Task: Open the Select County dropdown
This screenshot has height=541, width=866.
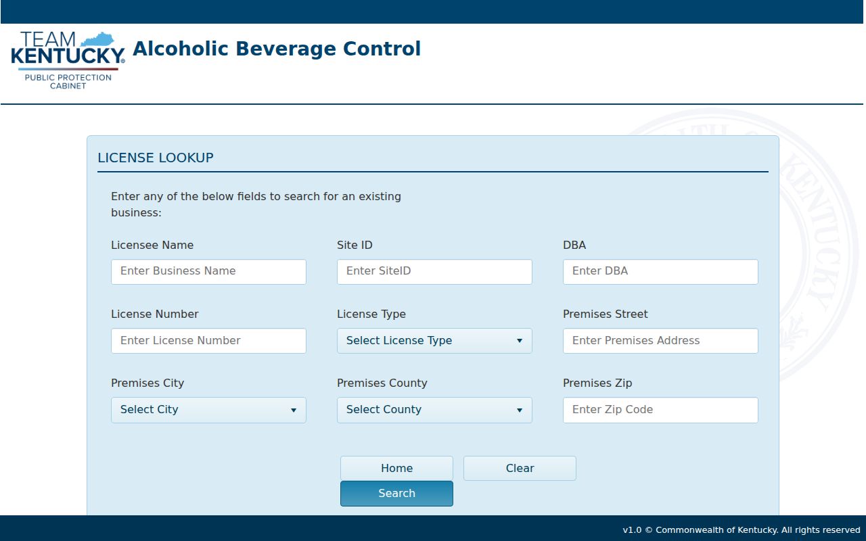Action: pyautogui.click(x=434, y=410)
